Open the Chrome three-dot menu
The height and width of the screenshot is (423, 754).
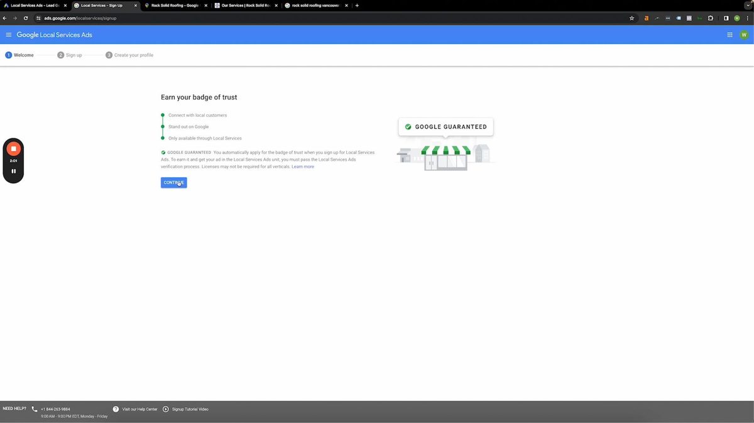point(747,18)
